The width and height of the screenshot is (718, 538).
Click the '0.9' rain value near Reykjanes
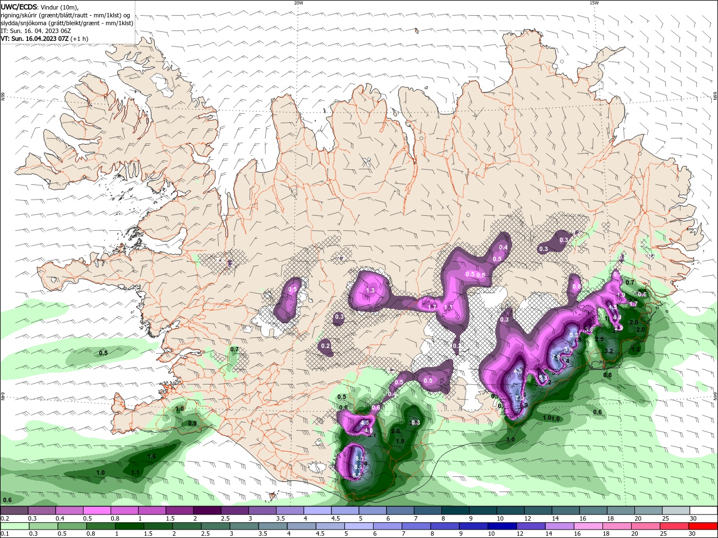pos(192,423)
